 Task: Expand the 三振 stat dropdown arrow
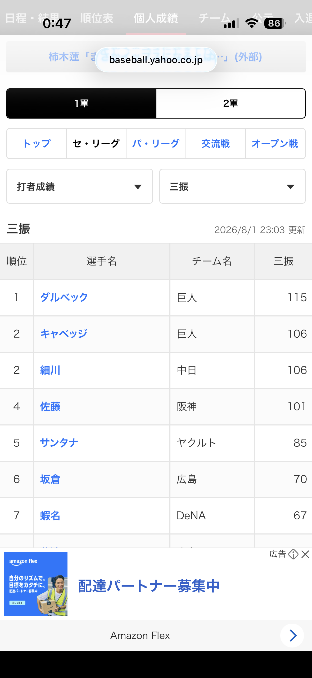[x=291, y=187]
